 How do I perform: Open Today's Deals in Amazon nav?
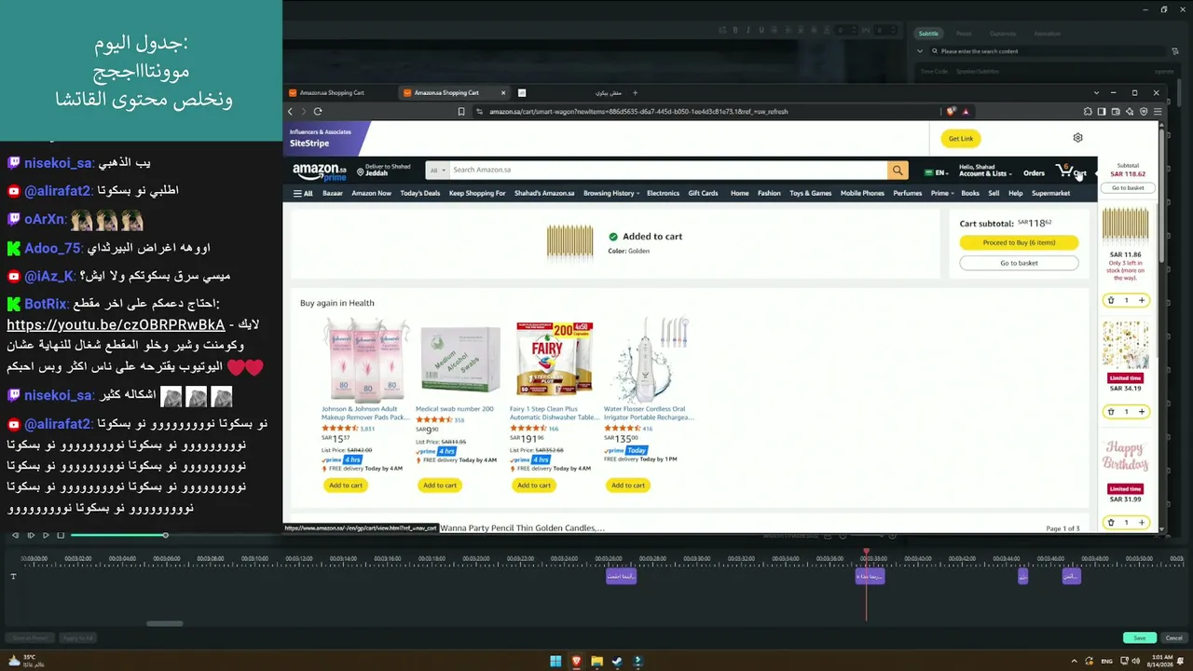[x=419, y=193]
